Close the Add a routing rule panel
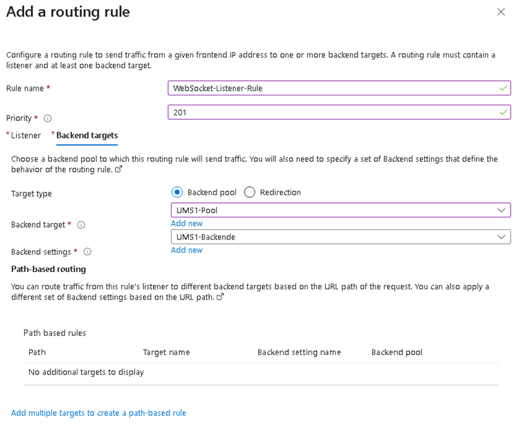Viewport: 519px width, 425px height. (x=501, y=12)
